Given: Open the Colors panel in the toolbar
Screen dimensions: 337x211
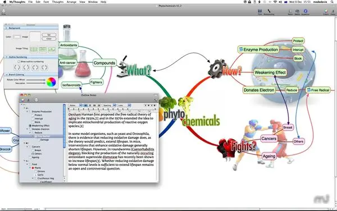Looking at the screenshot, I should (x=326, y=12).
